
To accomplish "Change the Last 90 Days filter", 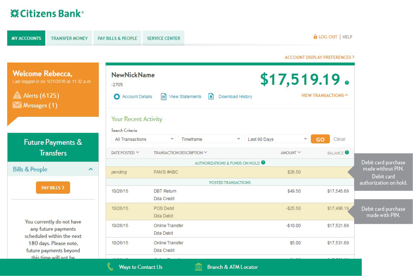I will point(276,139).
